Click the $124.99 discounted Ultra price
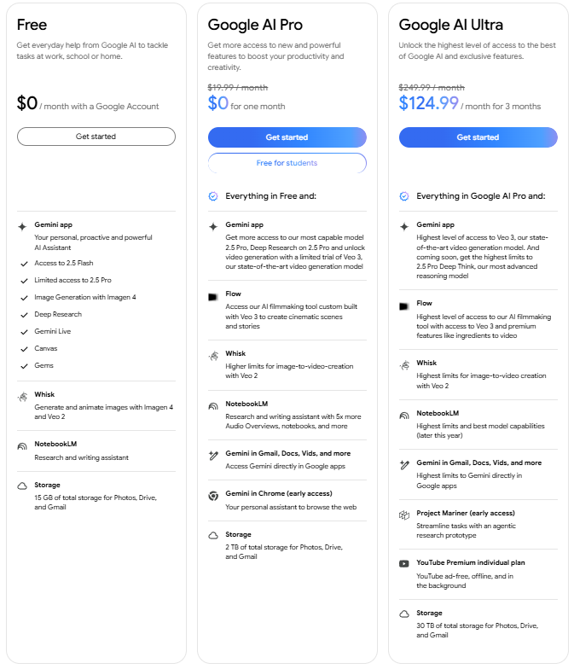The image size is (574, 669). 429,104
